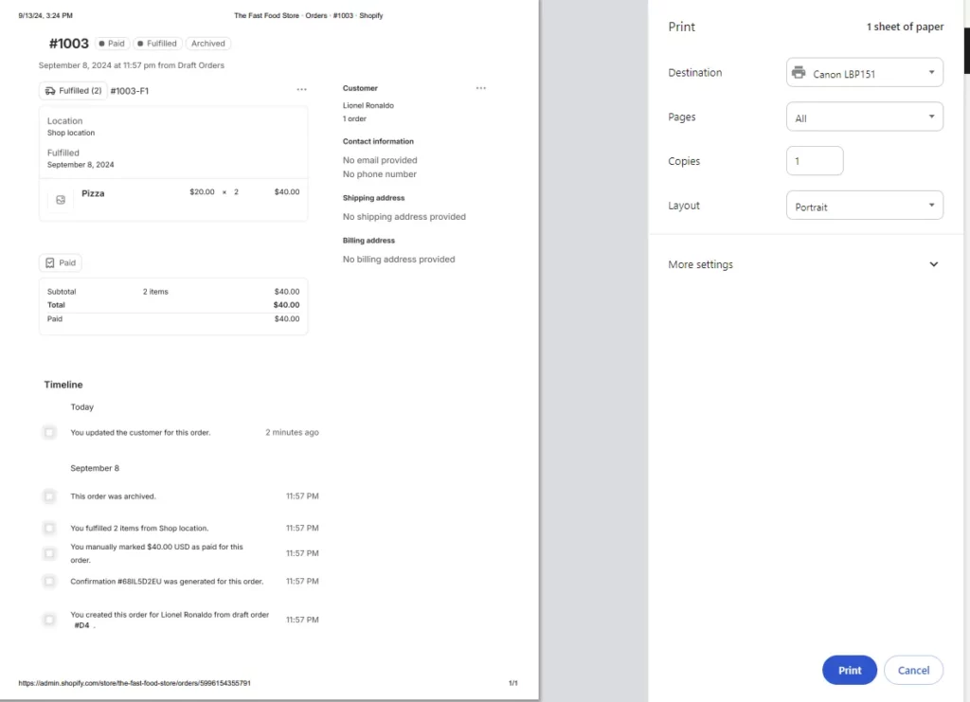Open the Layout dropdown set to Portrait

coord(864,206)
